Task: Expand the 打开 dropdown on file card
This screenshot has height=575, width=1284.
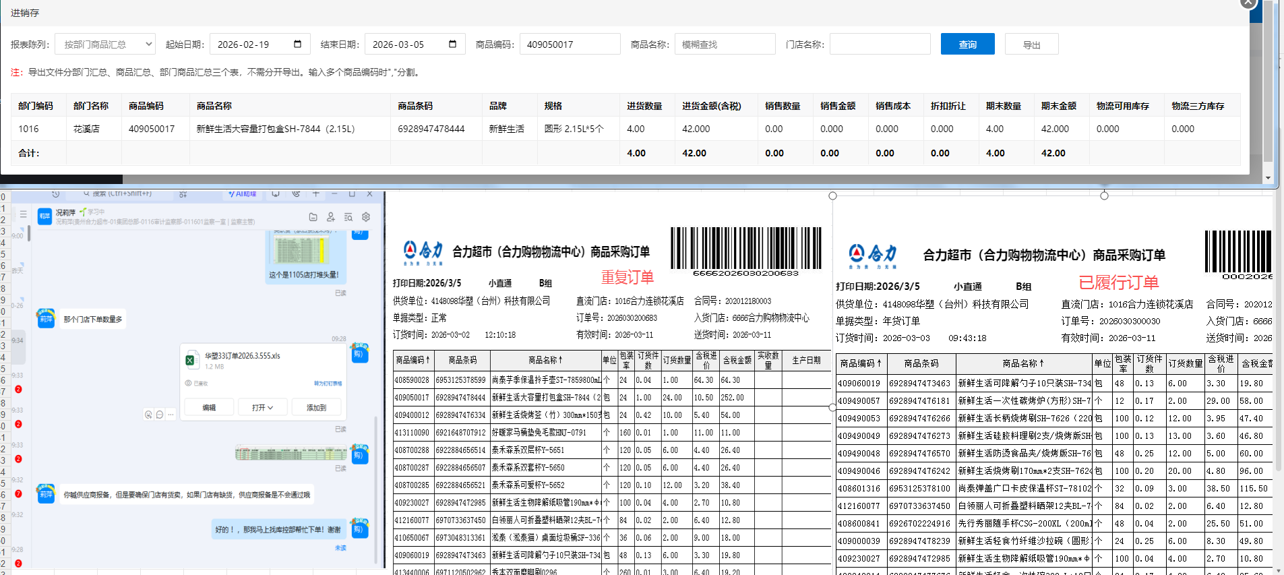Action: tap(262, 408)
